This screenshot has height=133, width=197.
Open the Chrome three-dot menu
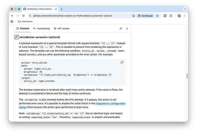184,16
